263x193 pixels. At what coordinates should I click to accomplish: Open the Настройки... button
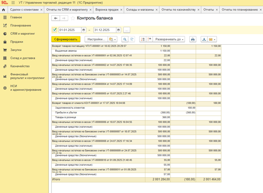96,39
